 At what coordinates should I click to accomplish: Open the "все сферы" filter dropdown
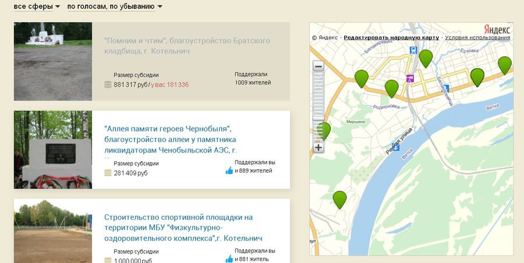pyautogui.click(x=37, y=7)
